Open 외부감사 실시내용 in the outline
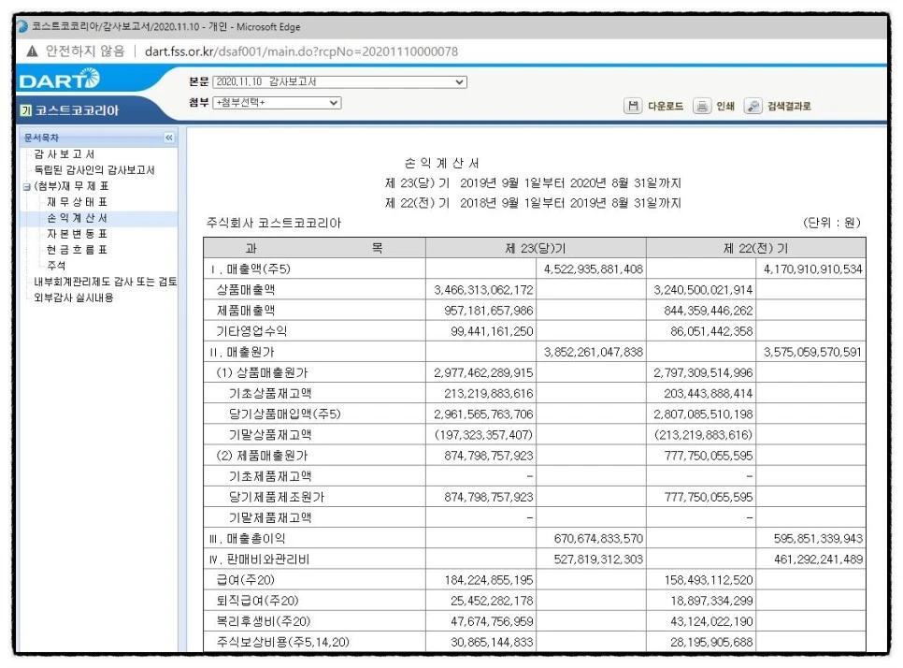Viewport: 903px width, 668px height. [x=74, y=298]
